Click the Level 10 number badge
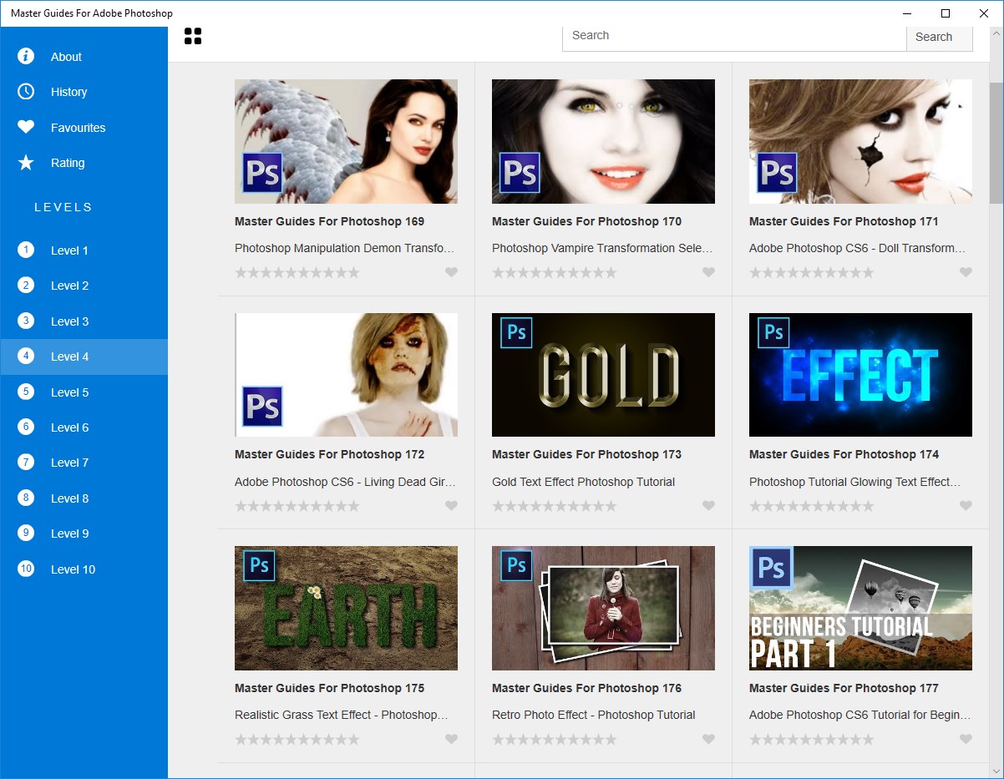The height and width of the screenshot is (779, 1004). tap(26, 569)
